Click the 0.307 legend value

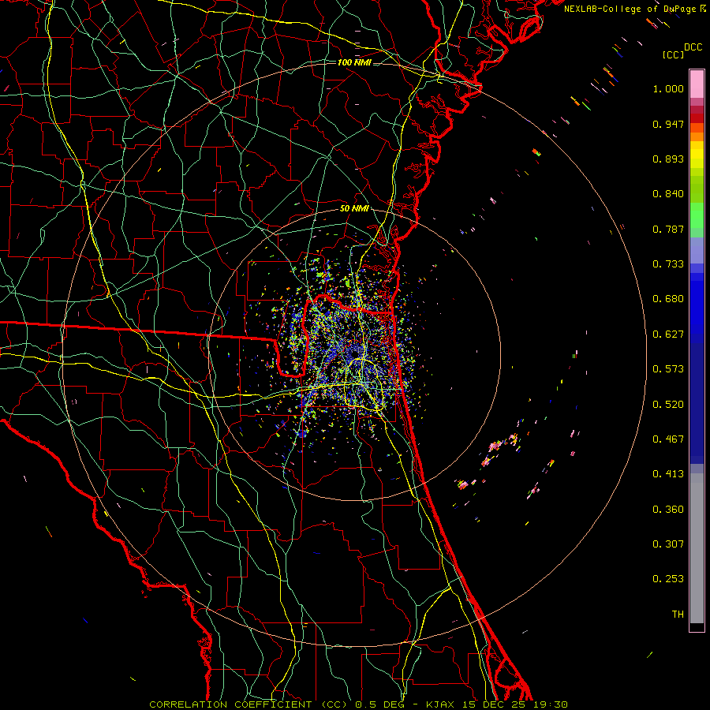[x=668, y=544]
